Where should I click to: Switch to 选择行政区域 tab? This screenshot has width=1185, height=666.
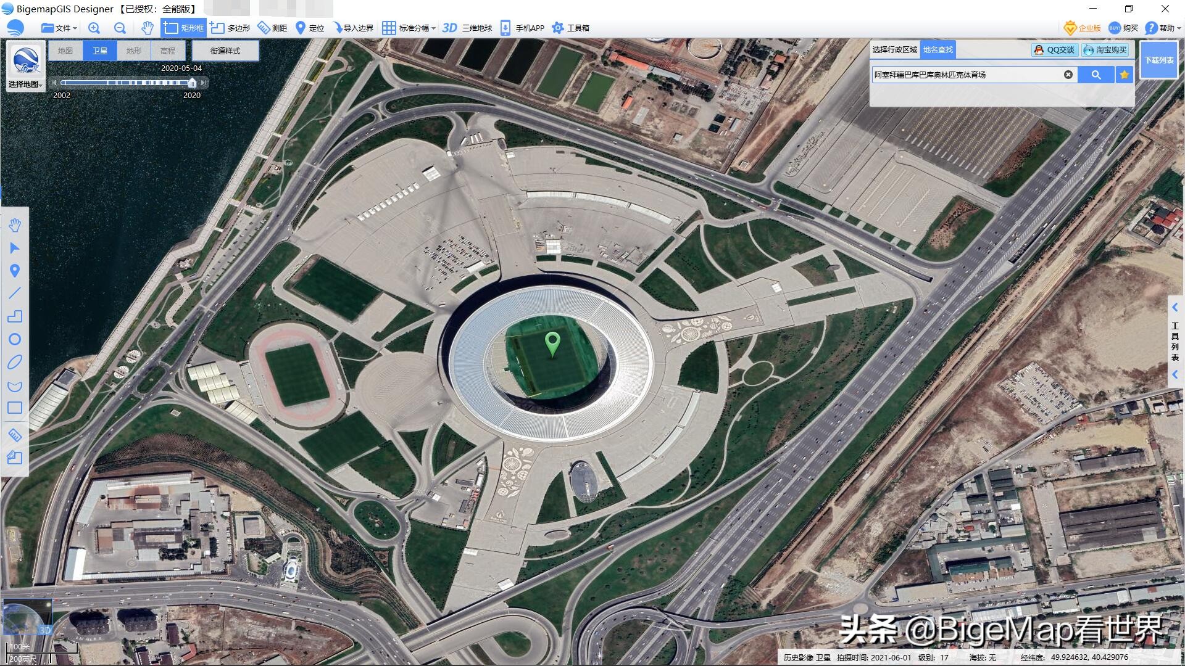coord(894,49)
